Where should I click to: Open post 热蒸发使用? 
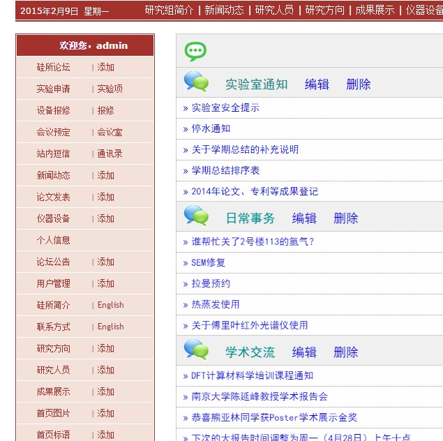coord(216,304)
